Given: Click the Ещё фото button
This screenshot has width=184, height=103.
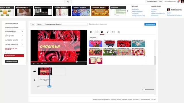Looking at the screenshot, I should point(93,37).
